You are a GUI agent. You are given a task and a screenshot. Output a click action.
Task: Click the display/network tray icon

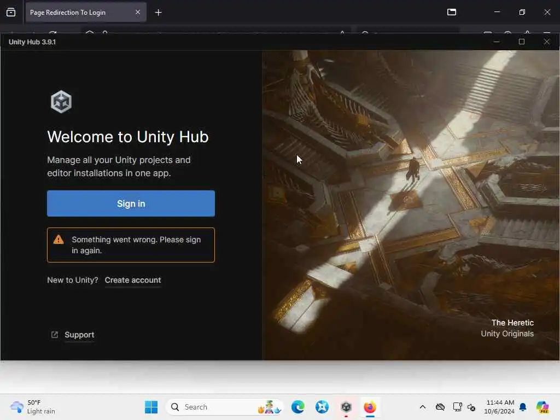click(457, 407)
